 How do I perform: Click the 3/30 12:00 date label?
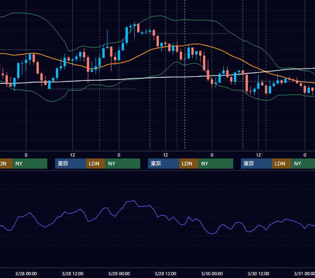[258, 273]
